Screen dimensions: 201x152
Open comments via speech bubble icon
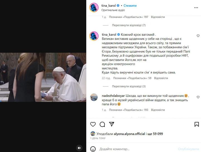102,124
